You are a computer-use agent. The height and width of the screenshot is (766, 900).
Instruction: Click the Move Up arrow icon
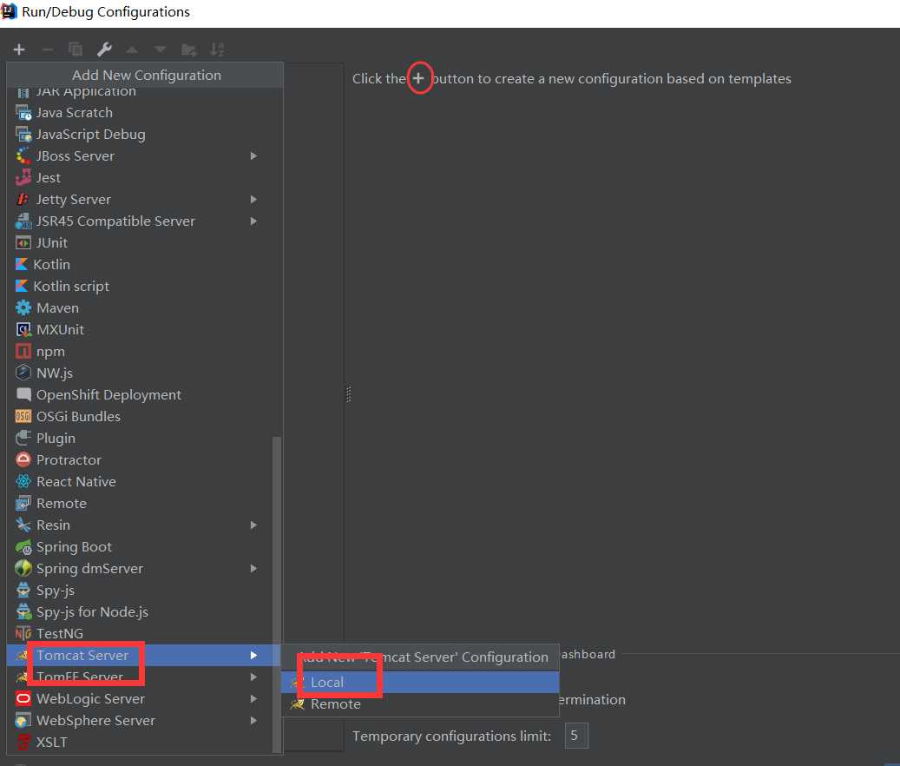[132, 50]
